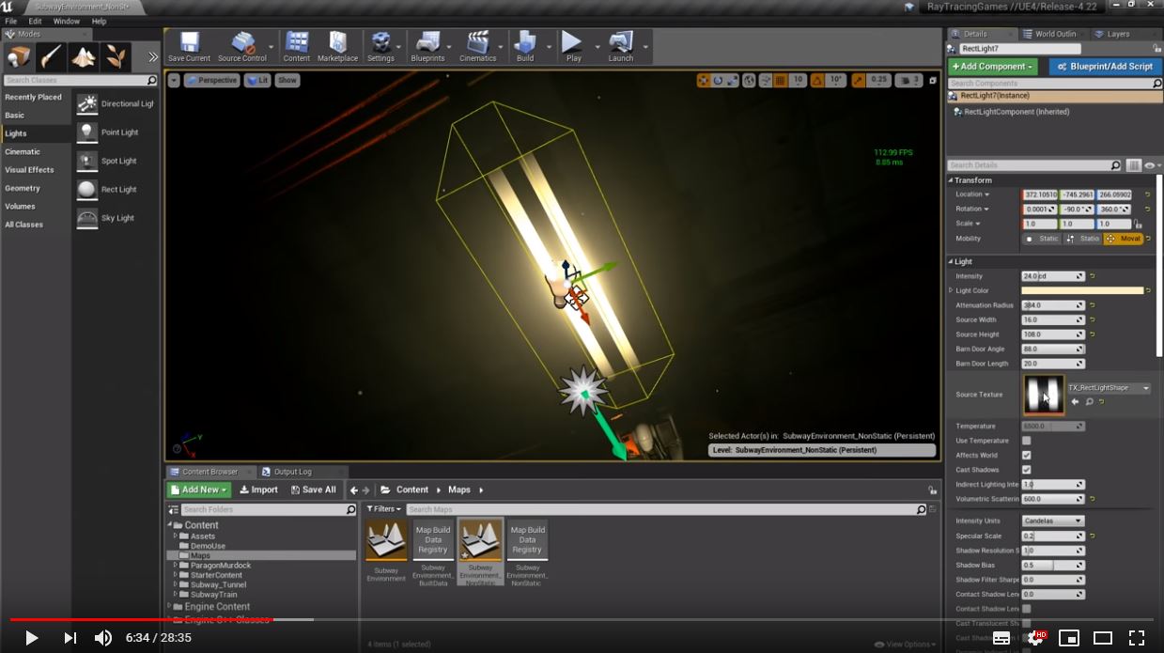This screenshot has width=1164, height=653.
Task: Open the Perspective viewport dropdown
Action: (x=211, y=81)
